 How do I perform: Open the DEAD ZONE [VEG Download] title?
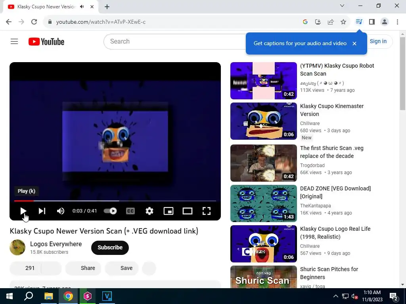(335, 192)
